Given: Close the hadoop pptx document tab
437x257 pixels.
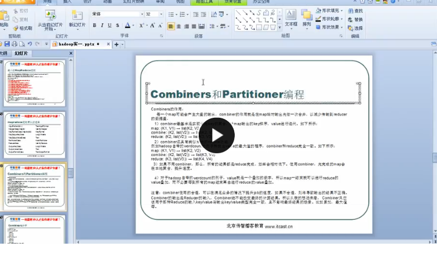Looking at the screenshot, I should point(108,44).
